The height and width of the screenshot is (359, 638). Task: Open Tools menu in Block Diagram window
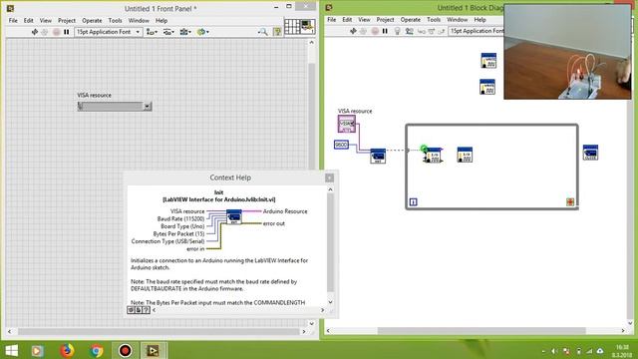tap(434, 20)
